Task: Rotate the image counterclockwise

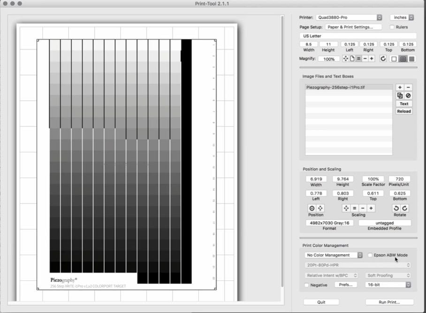Action: (x=396, y=208)
